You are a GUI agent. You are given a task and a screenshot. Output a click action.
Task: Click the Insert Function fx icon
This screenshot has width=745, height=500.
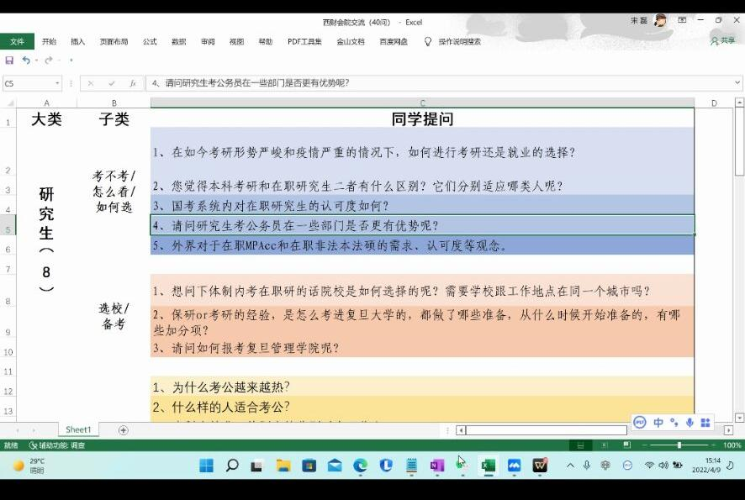coord(132,83)
